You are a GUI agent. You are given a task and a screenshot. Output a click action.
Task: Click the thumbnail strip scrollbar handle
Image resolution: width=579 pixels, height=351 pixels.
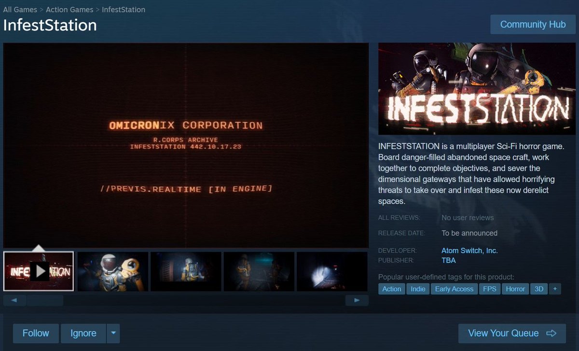[45, 300]
